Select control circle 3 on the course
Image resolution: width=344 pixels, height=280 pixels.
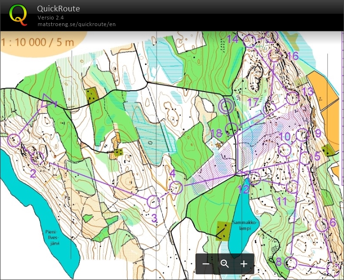pos(153,202)
